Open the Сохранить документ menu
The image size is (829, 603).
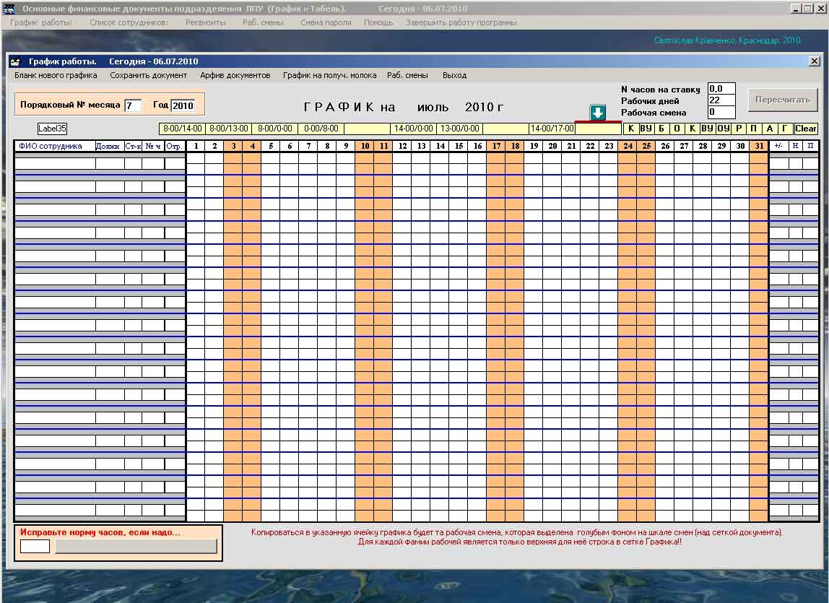pos(149,75)
